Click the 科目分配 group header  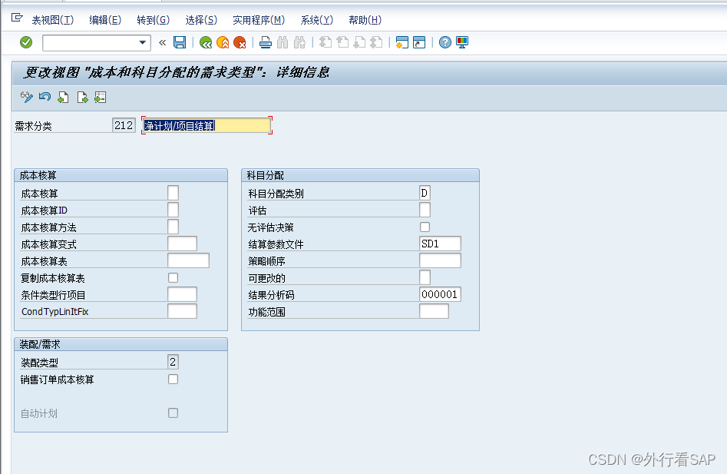360,175
